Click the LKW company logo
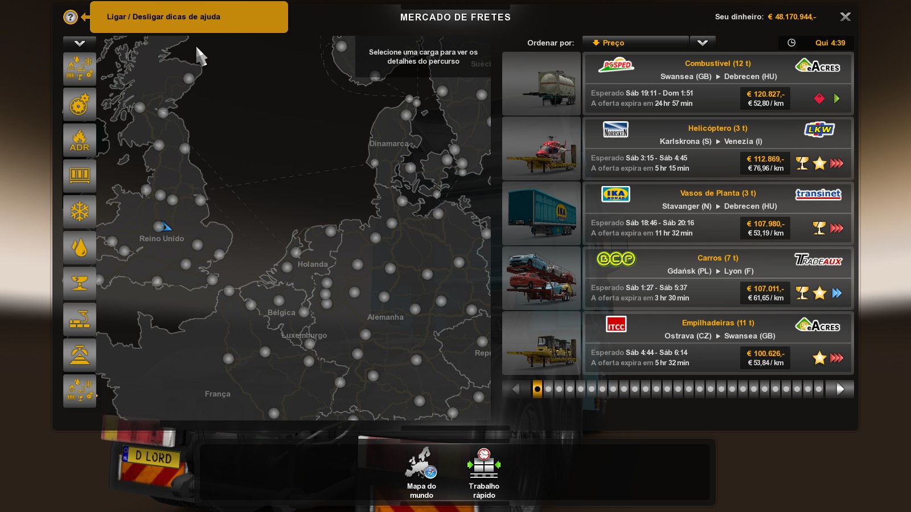 819,130
